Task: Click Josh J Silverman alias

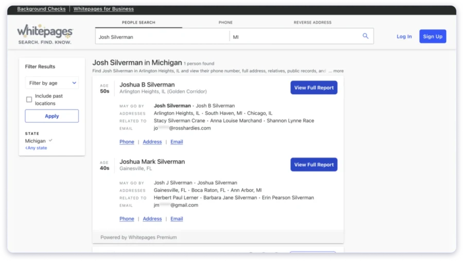Action: click(173, 183)
